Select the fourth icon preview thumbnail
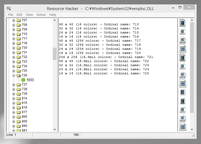This screenshot has width=201, height=144. 183,49
